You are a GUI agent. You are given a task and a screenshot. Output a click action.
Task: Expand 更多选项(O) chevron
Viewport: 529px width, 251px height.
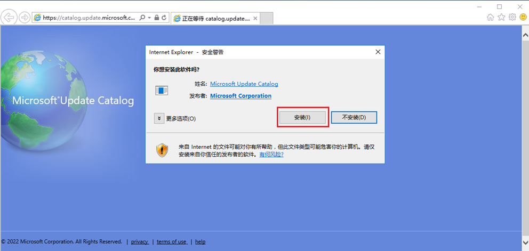[x=159, y=118]
